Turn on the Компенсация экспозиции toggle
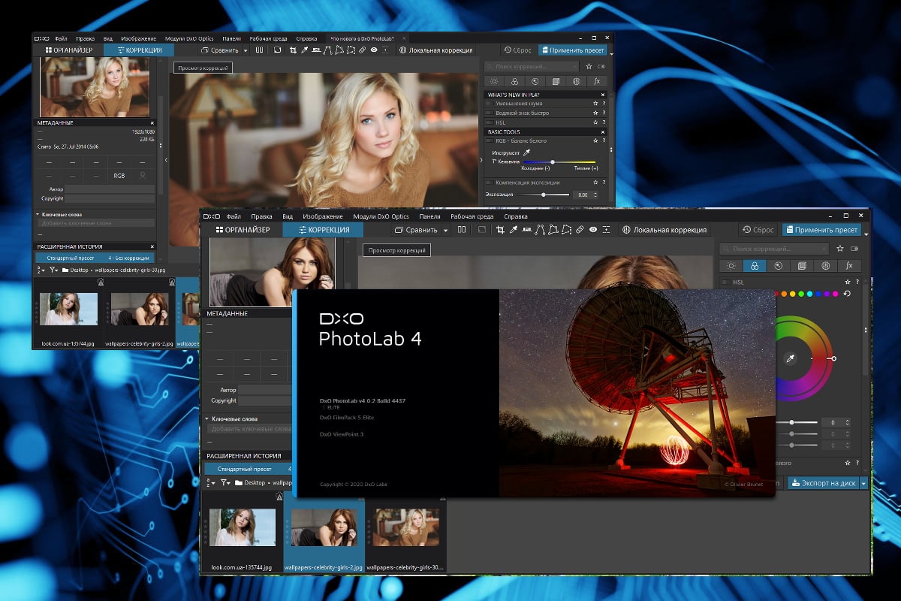The width and height of the screenshot is (901, 601). (490, 183)
